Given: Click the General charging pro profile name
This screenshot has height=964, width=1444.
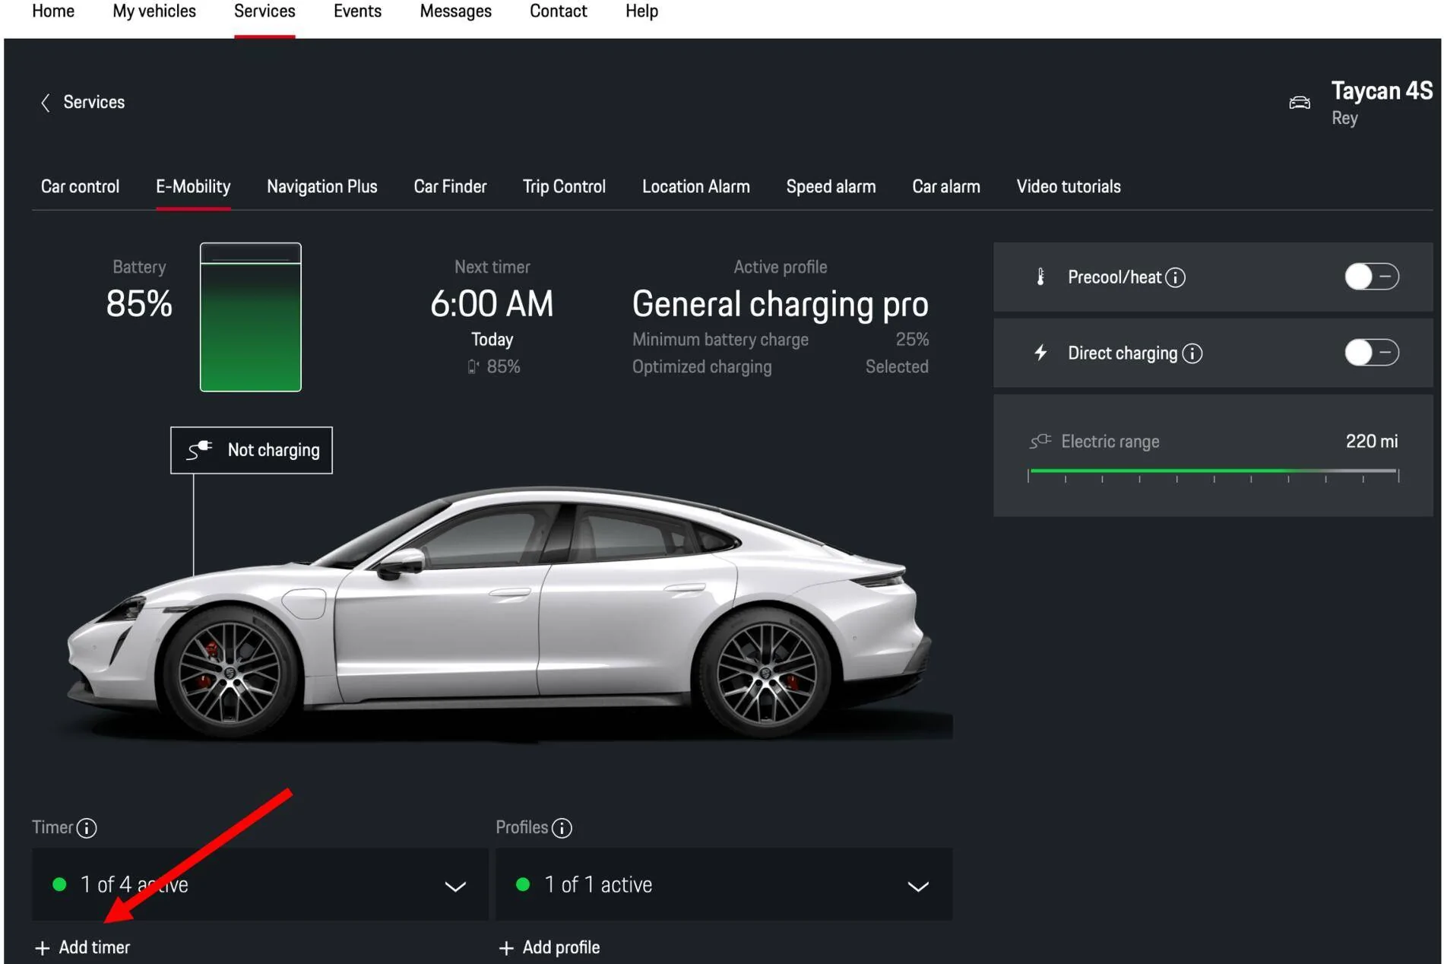Looking at the screenshot, I should click(x=781, y=304).
